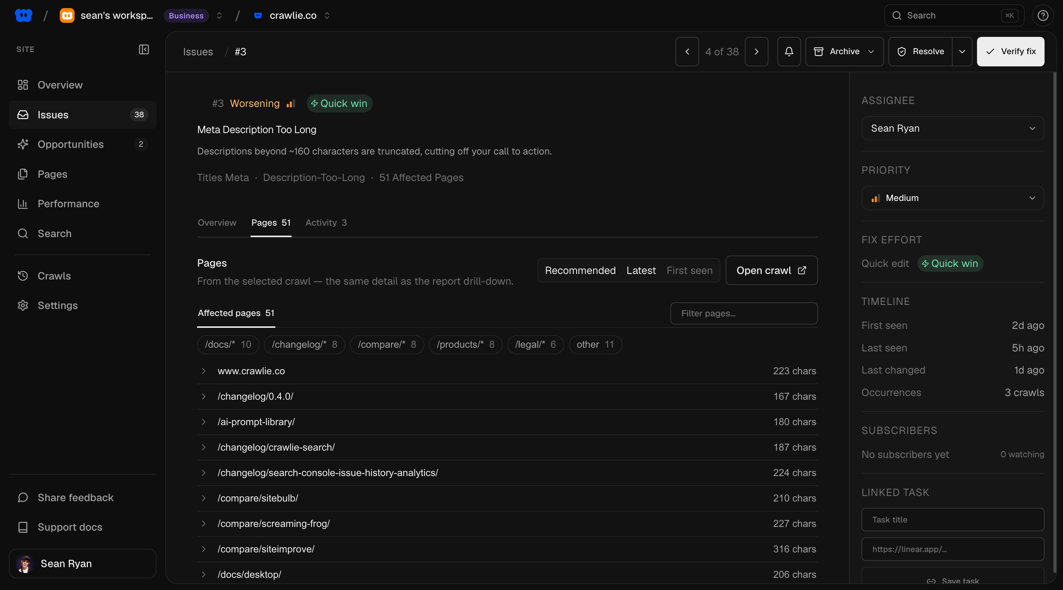Expand the /changelog/search-console-issue-history-analytics/ row
Screen dimensions: 1063x590
[203, 473]
